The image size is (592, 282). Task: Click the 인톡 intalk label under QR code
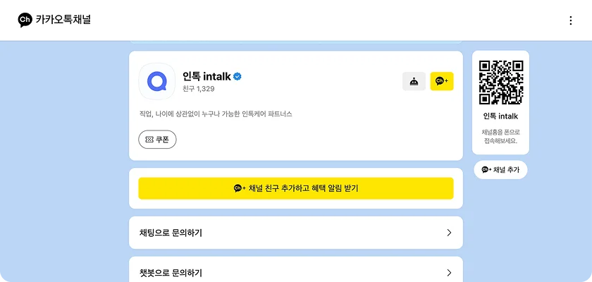point(500,116)
